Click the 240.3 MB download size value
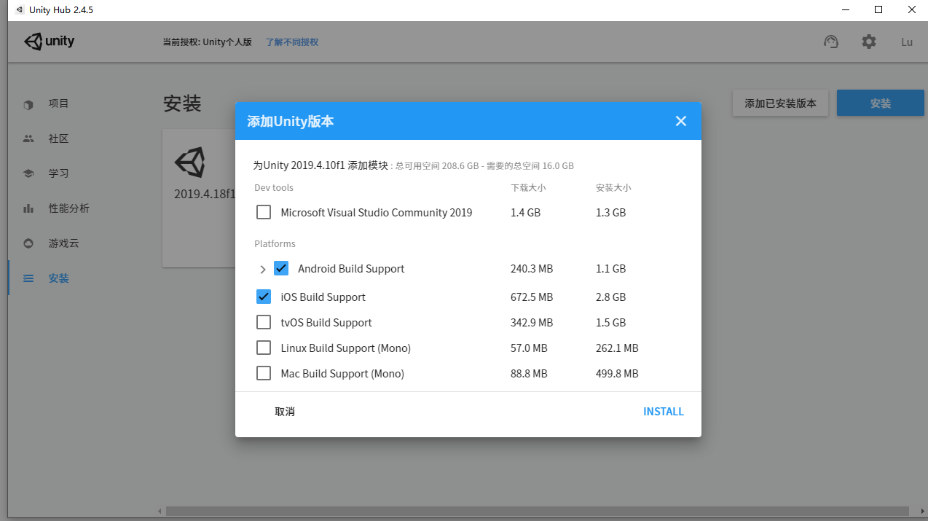The width and height of the screenshot is (928, 521). pos(532,269)
